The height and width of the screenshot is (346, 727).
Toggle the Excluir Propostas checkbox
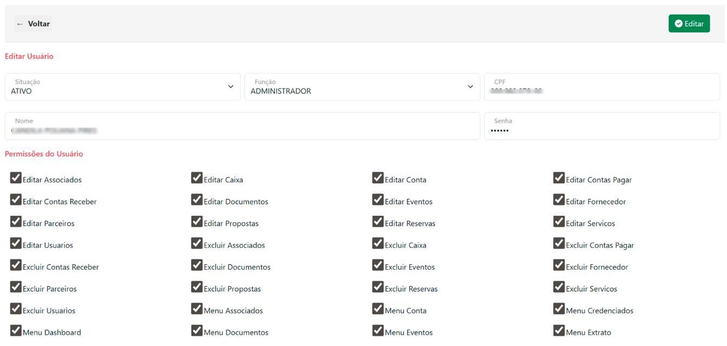[197, 287]
